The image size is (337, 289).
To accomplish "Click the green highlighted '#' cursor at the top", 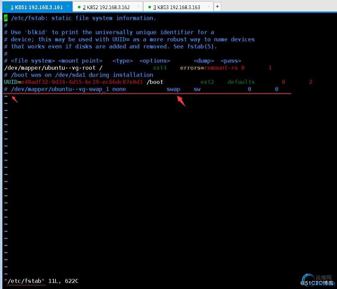I will point(6,18).
